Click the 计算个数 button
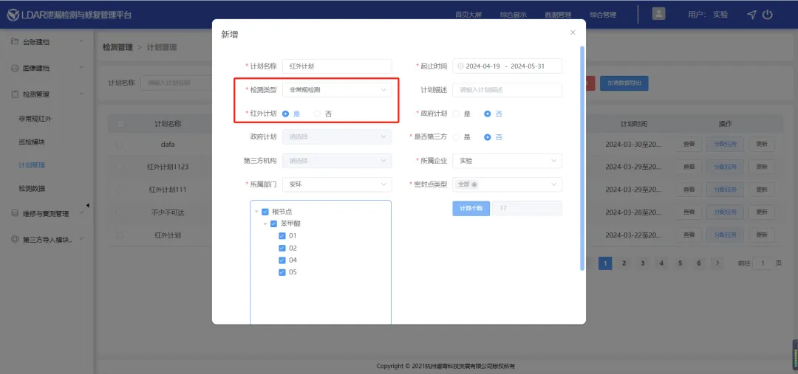Screen dimensions: 798x374 pos(471,209)
